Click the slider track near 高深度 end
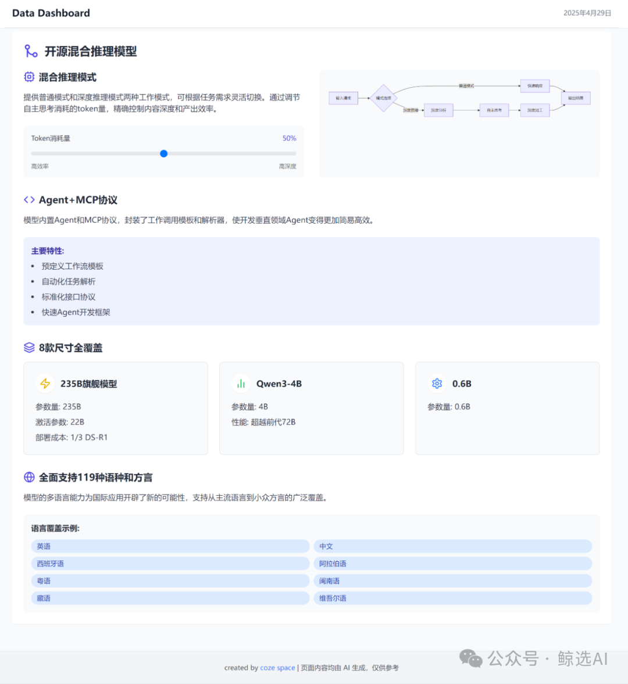This screenshot has width=628, height=684. tap(288, 153)
